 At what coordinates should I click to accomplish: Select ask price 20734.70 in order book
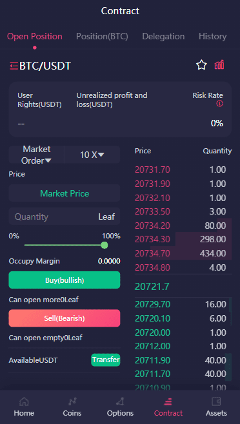pyautogui.click(x=152, y=253)
